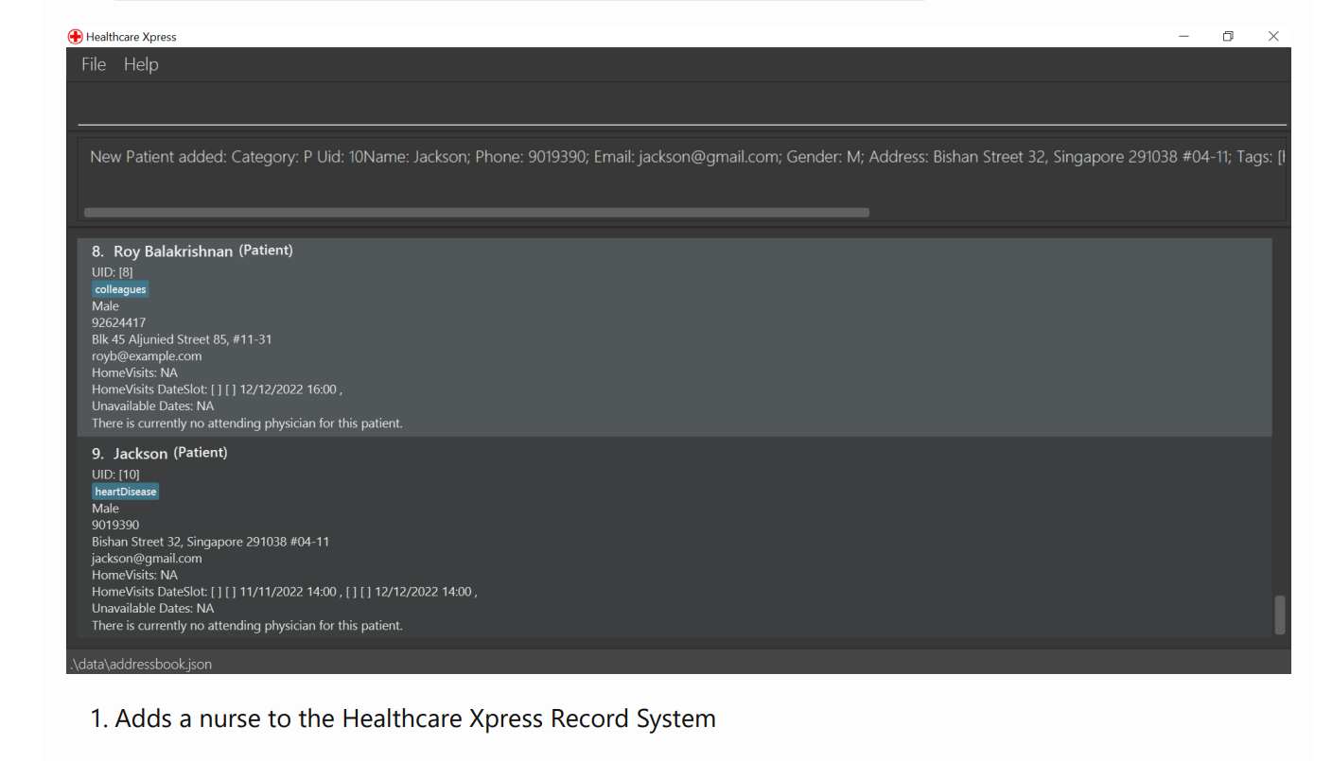1332x761 pixels.
Task: Click the result display horizontal scrollbar
Action: [x=477, y=213]
